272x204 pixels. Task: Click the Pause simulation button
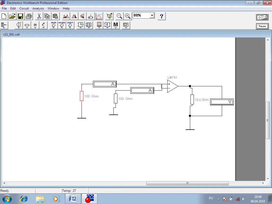(262, 26)
